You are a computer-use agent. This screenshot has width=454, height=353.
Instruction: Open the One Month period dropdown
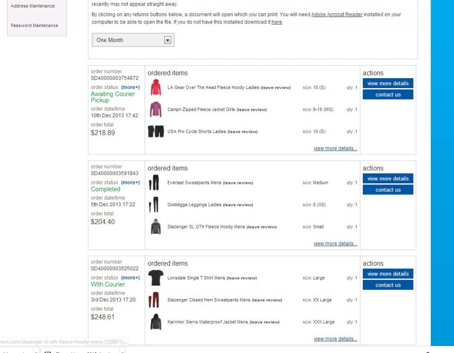[133, 40]
